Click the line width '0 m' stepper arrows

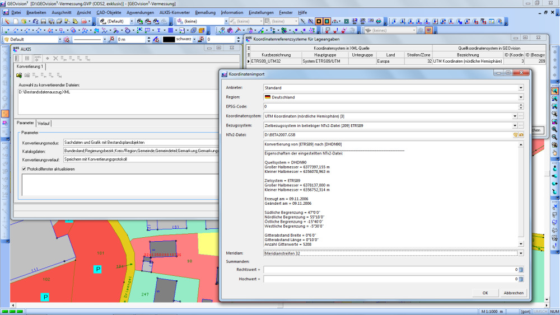(148, 40)
